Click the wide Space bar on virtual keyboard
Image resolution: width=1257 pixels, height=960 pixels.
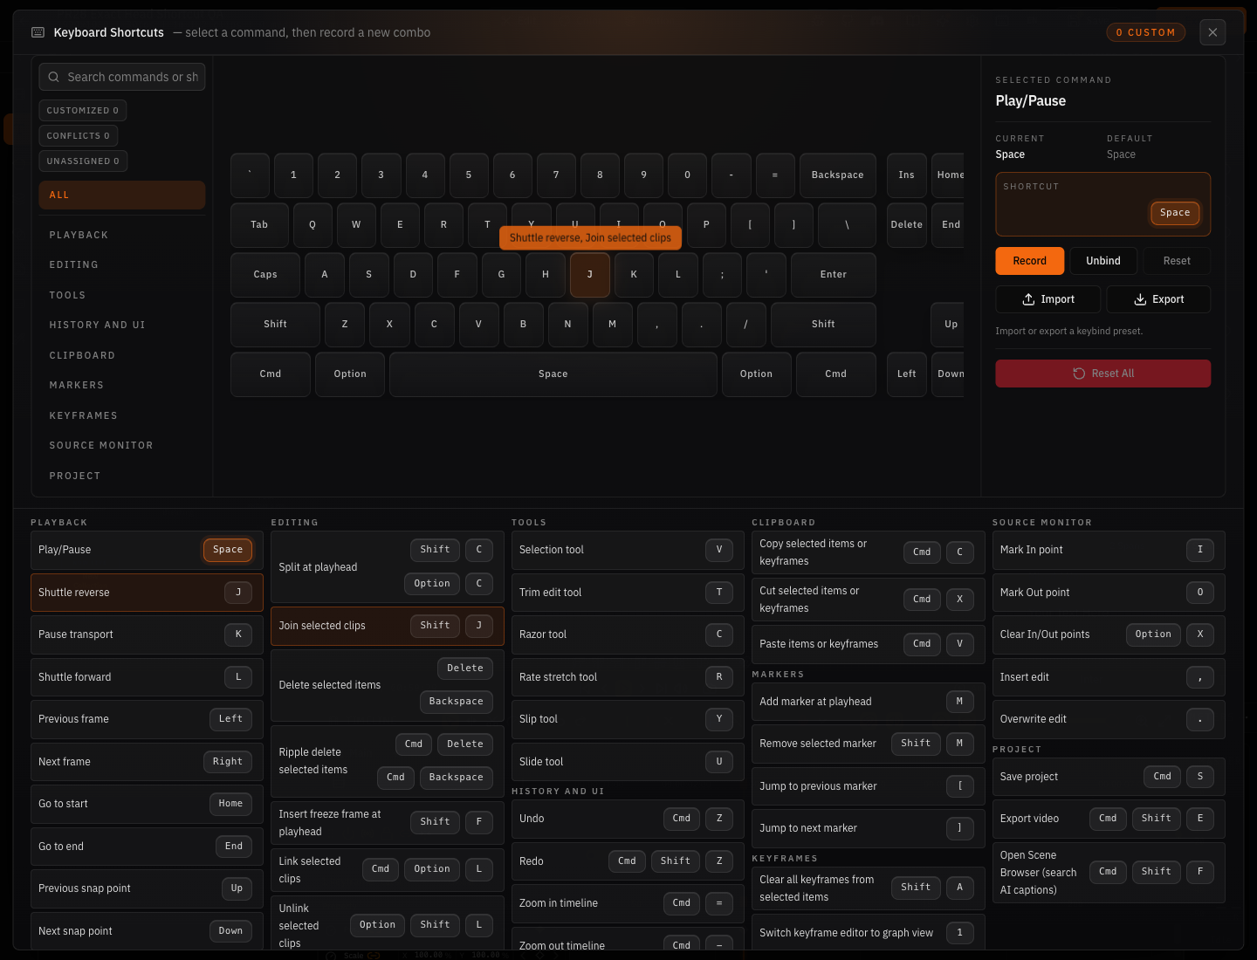[x=553, y=374]
